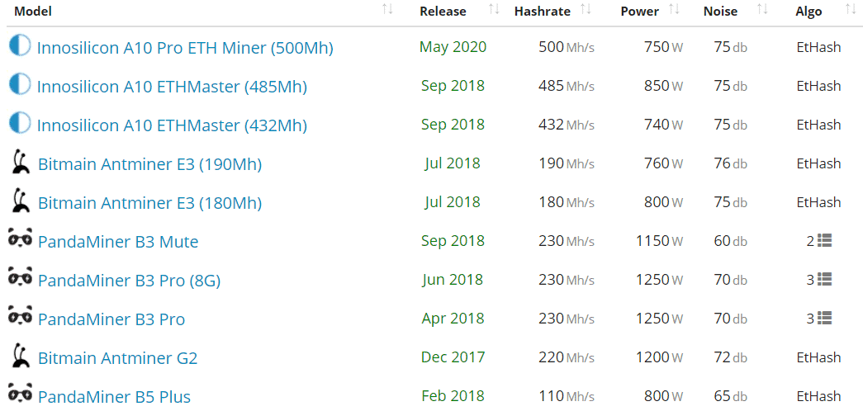
Task: Open the algorithm list icon for PandaMiner B3 Pro (8G)
Action: (x=824, y=280)
